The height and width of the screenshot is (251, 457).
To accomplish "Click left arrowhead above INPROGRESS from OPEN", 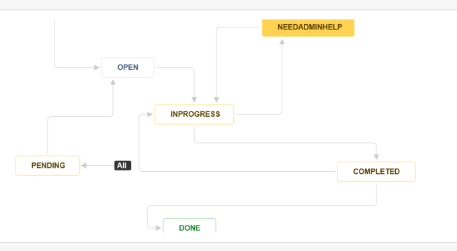I will click(194, 100).
